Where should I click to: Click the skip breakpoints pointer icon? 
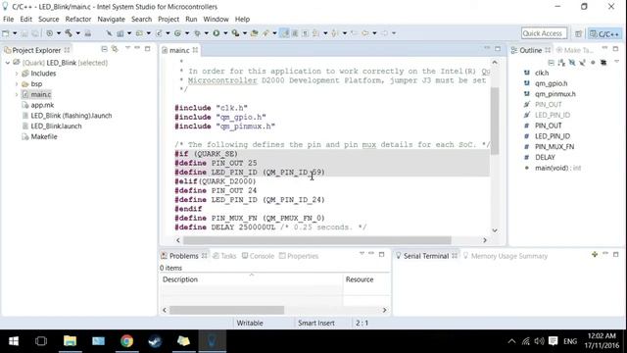click(x=109, y=33)
